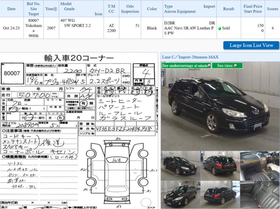This screenshot has height=209, width=280.
Task: Click the Color column header
Action: (x=152, y=9)
